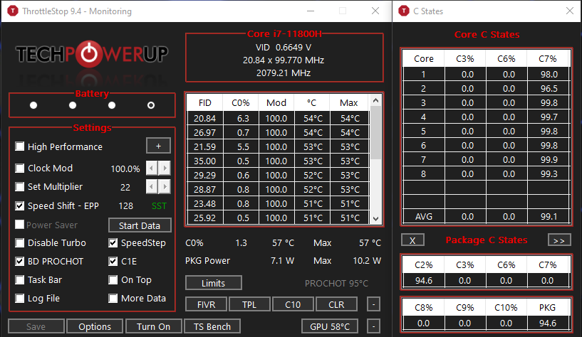Open the Limits window
Screen dimensions: 582x337
click(214, 283)
